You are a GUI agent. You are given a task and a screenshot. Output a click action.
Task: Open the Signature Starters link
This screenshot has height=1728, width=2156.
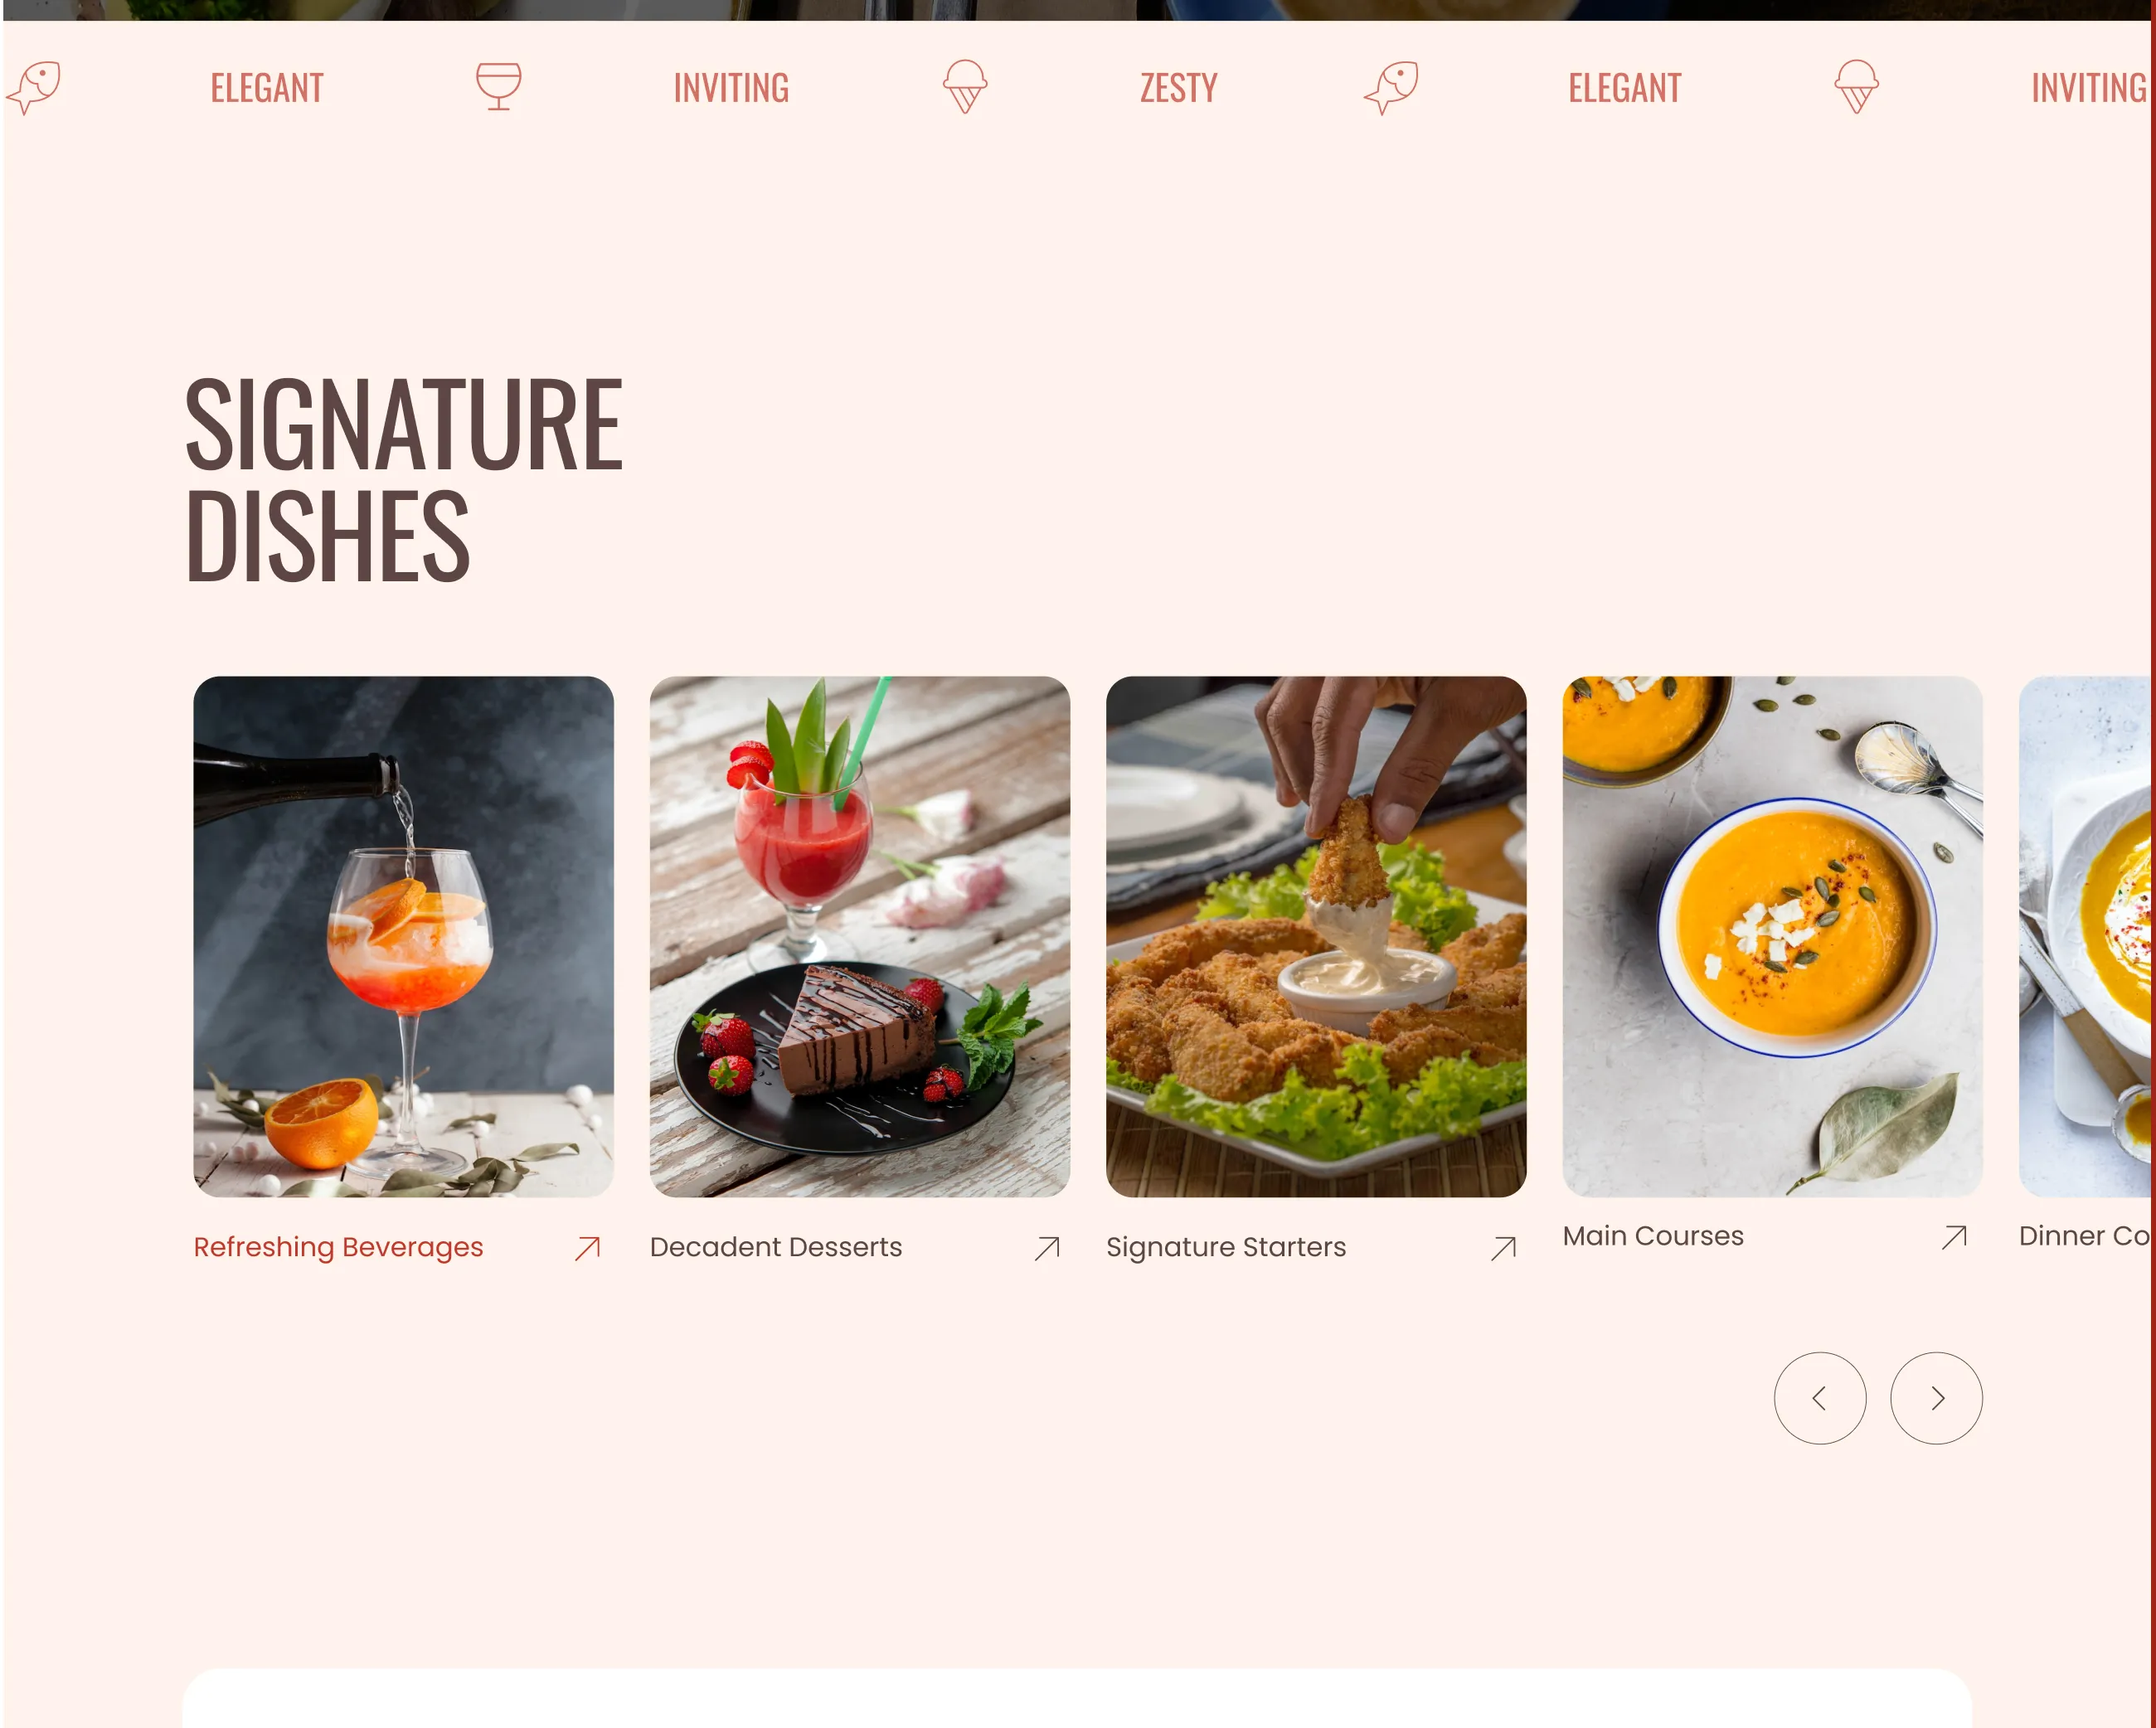[x=1226, y=1247]
